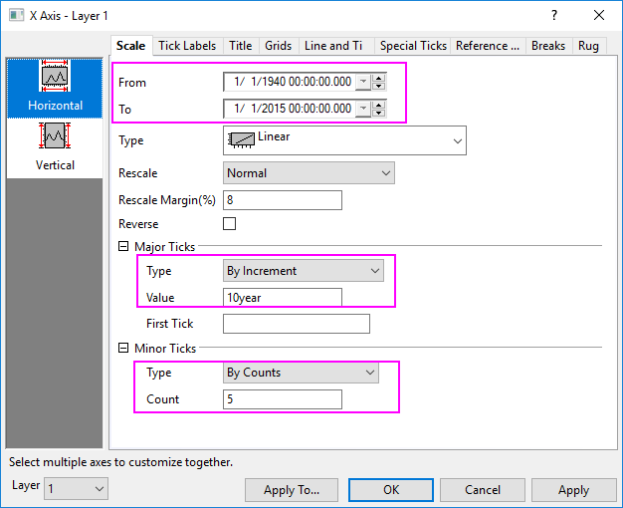Click the To date spinner control

tap(379, 109)
